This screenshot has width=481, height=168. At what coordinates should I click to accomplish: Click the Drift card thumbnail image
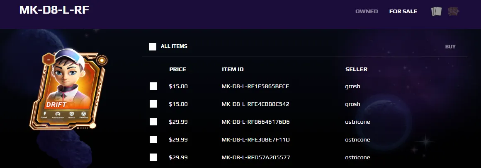[69, 89]
